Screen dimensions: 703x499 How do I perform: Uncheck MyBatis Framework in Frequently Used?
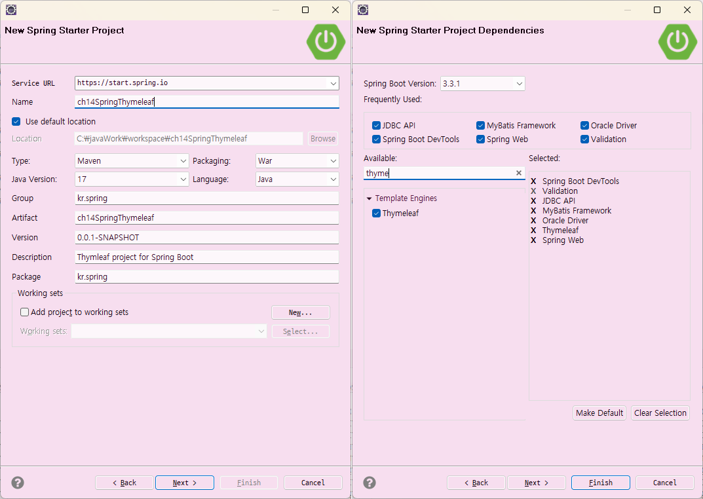[481, 126]
